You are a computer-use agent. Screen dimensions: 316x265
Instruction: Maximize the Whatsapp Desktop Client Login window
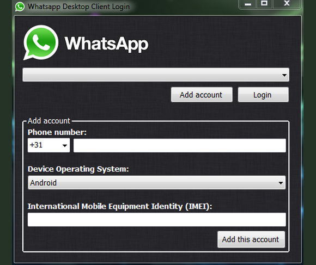(x=264, y=4)
